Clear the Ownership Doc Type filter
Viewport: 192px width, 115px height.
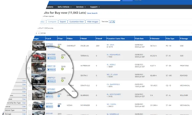(24, 103)
